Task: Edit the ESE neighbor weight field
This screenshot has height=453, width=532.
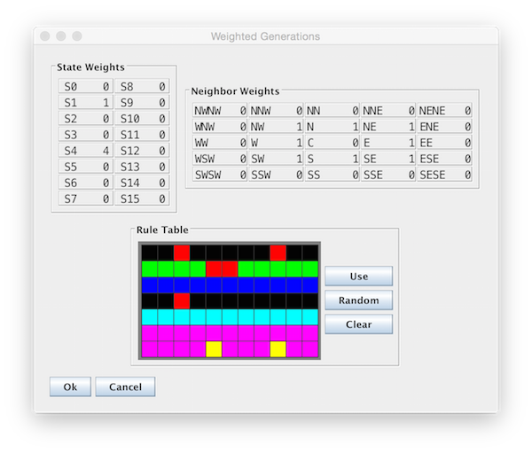Action: pos(444,159)
